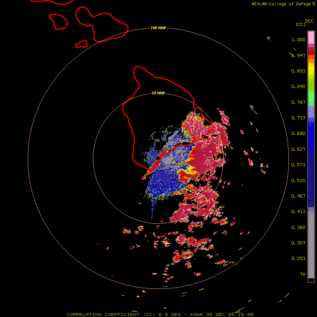Click the TH threshold label

(303, 274)
